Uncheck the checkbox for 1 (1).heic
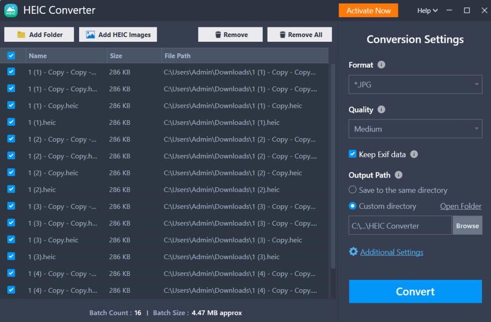This screenshot has height=322, width=491. click(x=11, y=122)
